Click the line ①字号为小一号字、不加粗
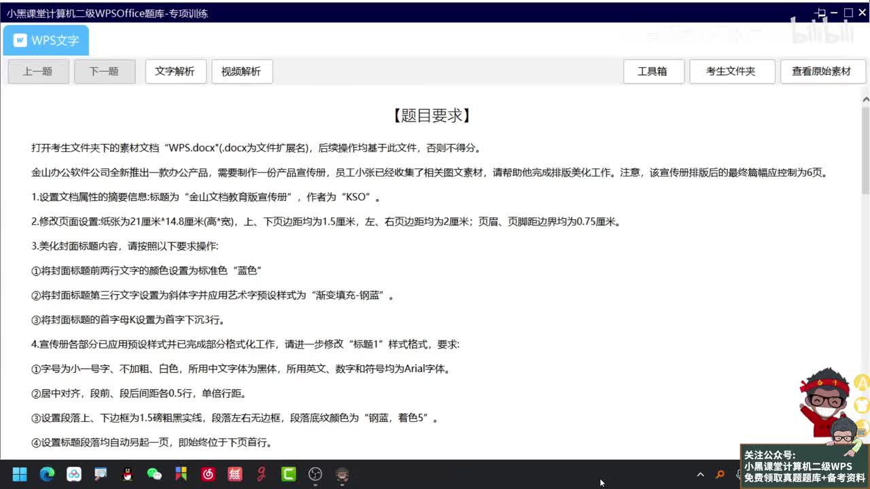The height and width of the screenshot is (489, 870). pyautogui.click(x=241, y=369)
